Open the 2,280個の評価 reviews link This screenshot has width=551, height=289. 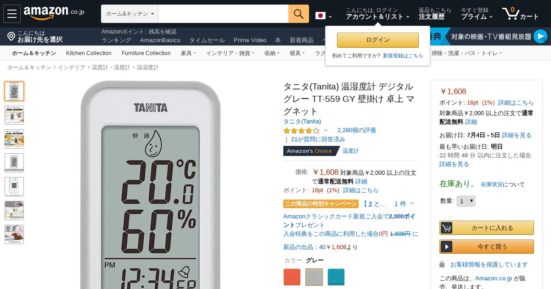[357, 130]
